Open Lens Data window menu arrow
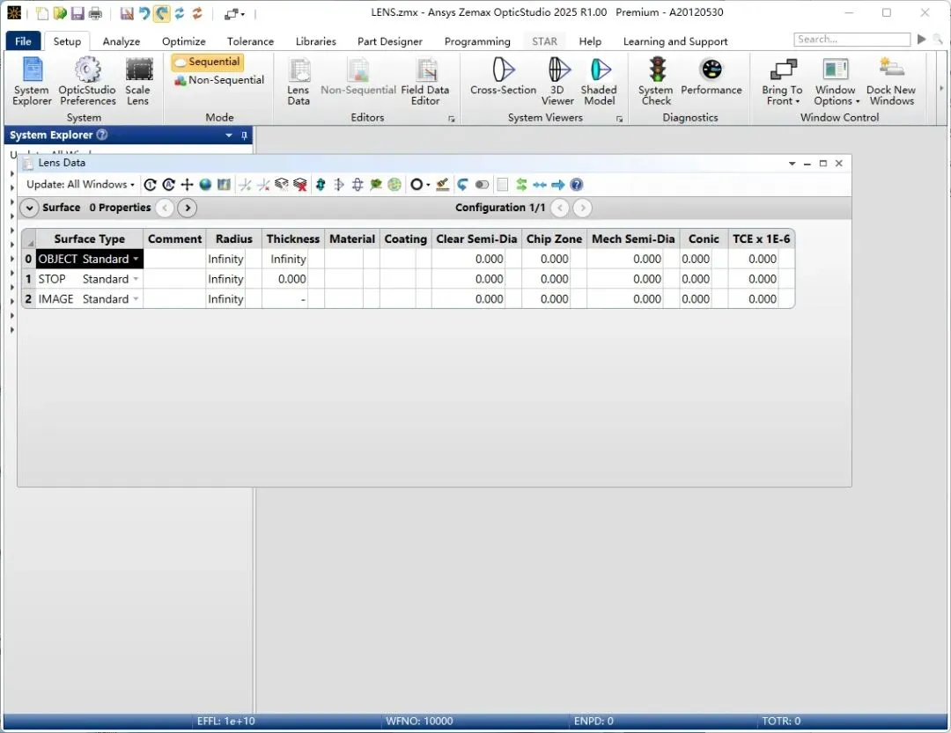This screenshot has height=733, width=951. coord(792,164)
